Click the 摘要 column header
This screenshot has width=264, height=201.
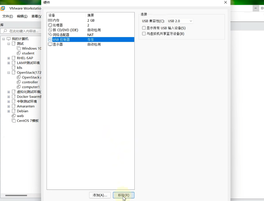[110, 15]
